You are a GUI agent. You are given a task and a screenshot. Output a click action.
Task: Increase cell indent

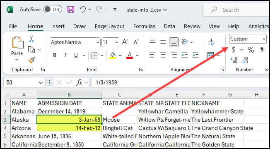(195, 55)
